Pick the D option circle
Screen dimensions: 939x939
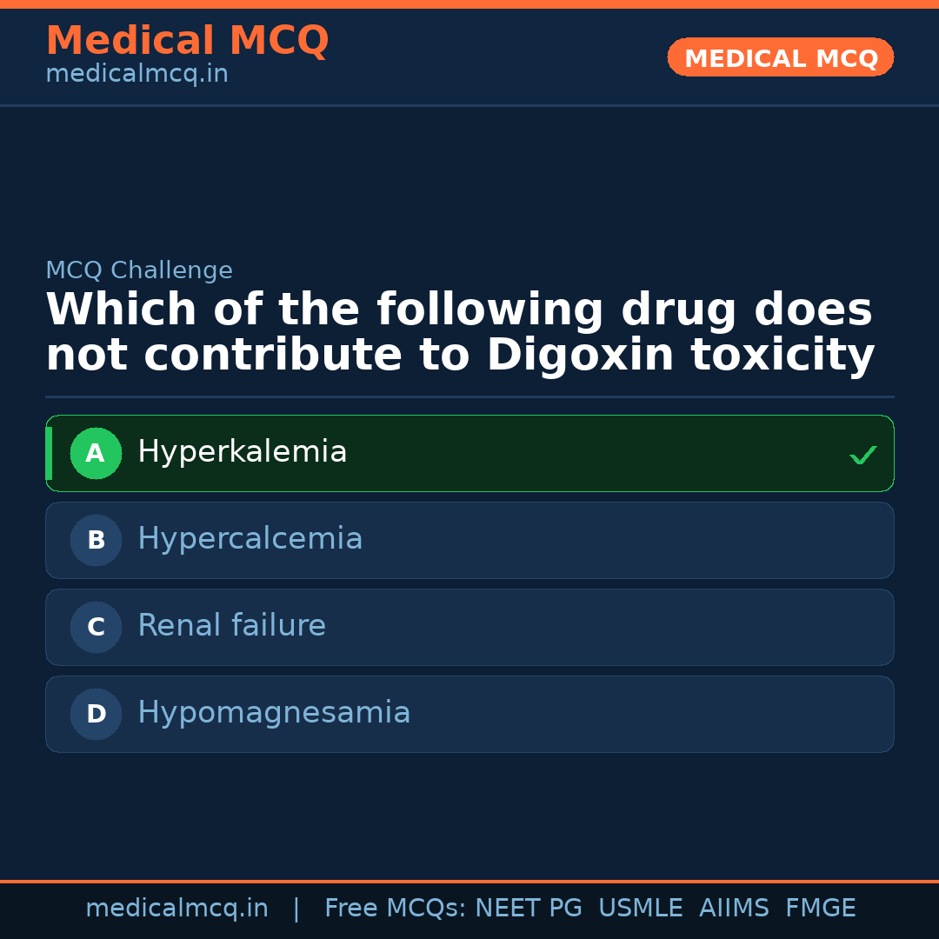(x=96, y=714)
